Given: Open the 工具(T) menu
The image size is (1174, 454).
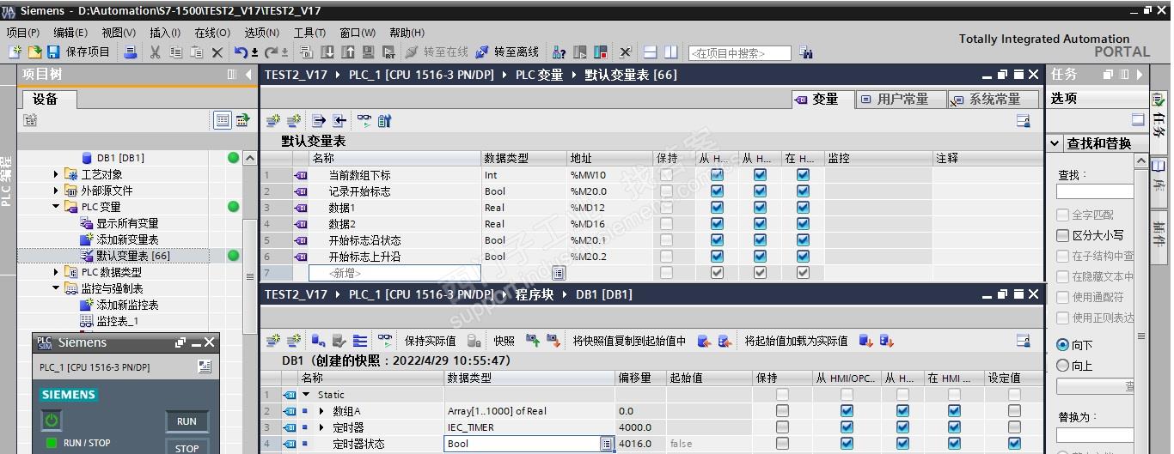Looking at the screenshot, I should [x=309, y=32].
